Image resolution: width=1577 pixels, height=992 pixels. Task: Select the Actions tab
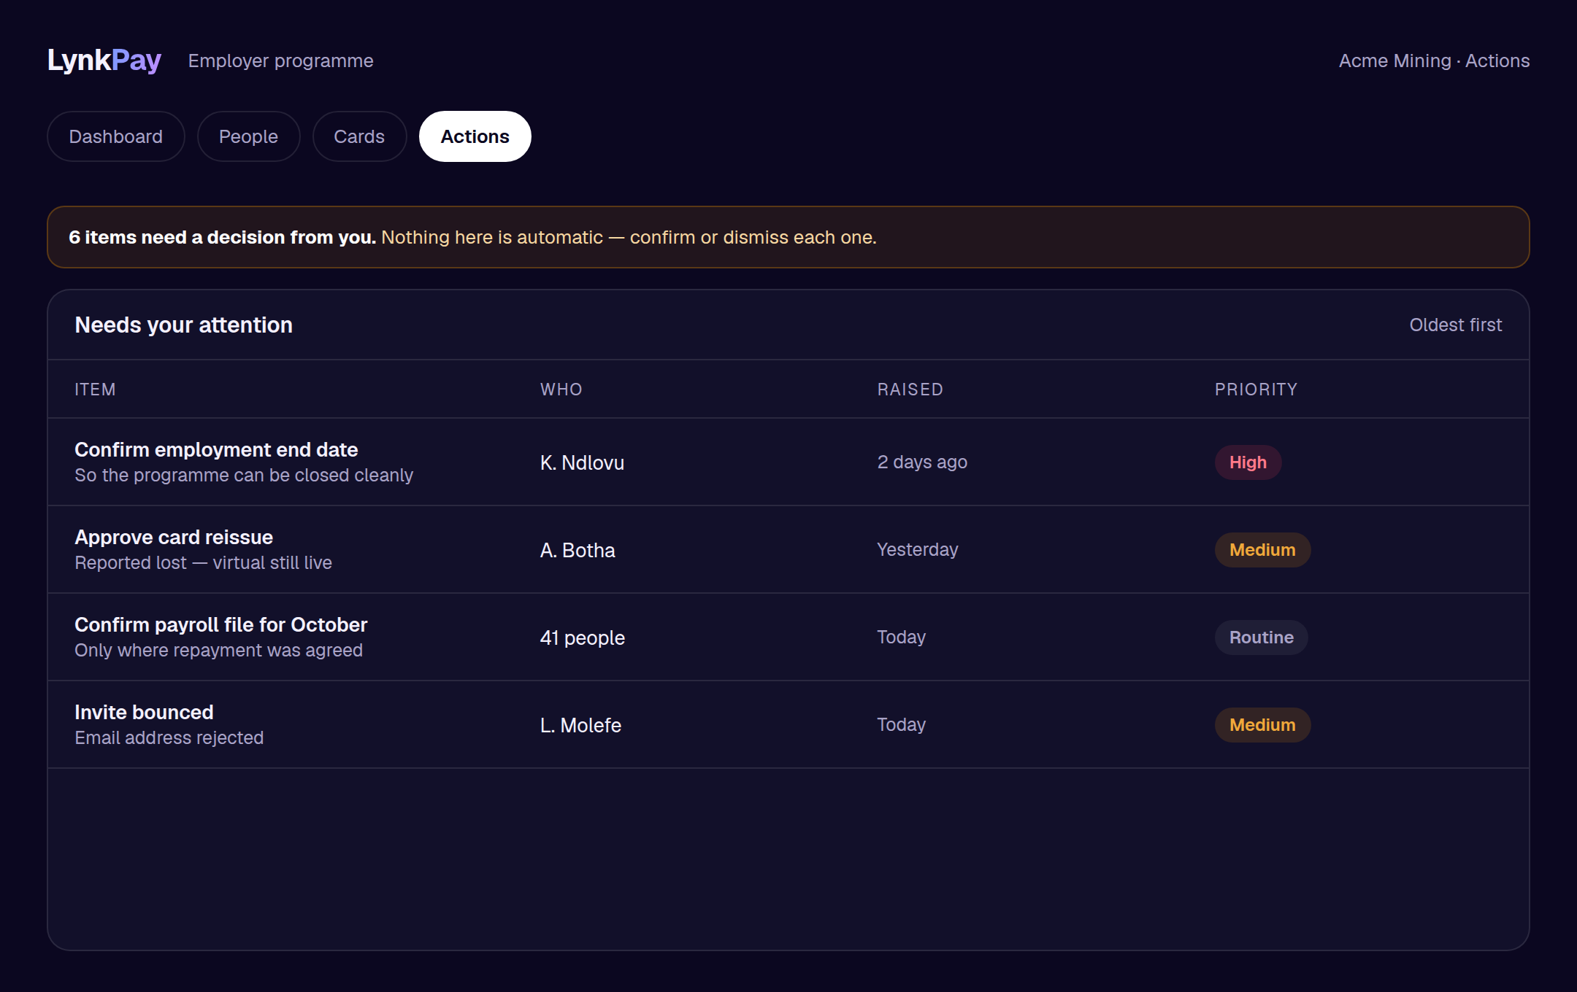475,136
